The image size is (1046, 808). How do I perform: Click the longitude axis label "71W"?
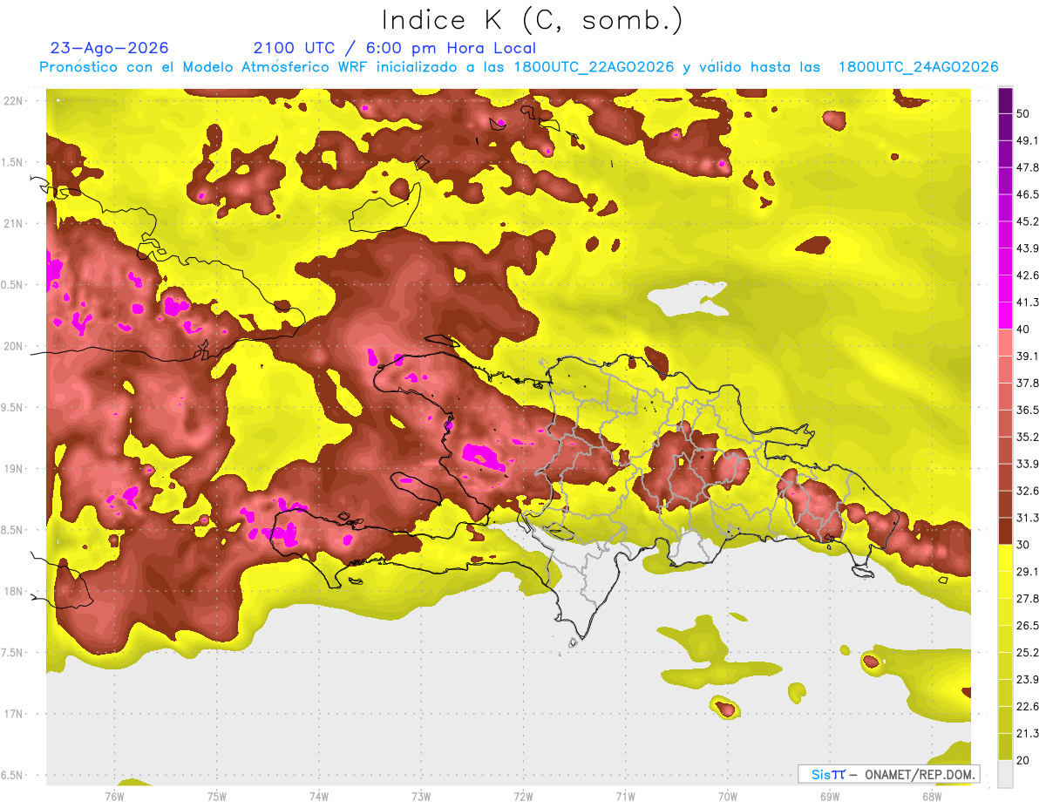(x=625, y=796)
